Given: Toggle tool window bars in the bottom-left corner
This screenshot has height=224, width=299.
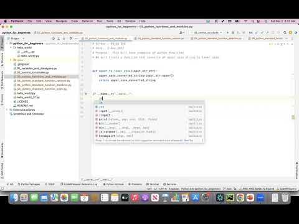Looking at the screenshot, I should (2, 189).
